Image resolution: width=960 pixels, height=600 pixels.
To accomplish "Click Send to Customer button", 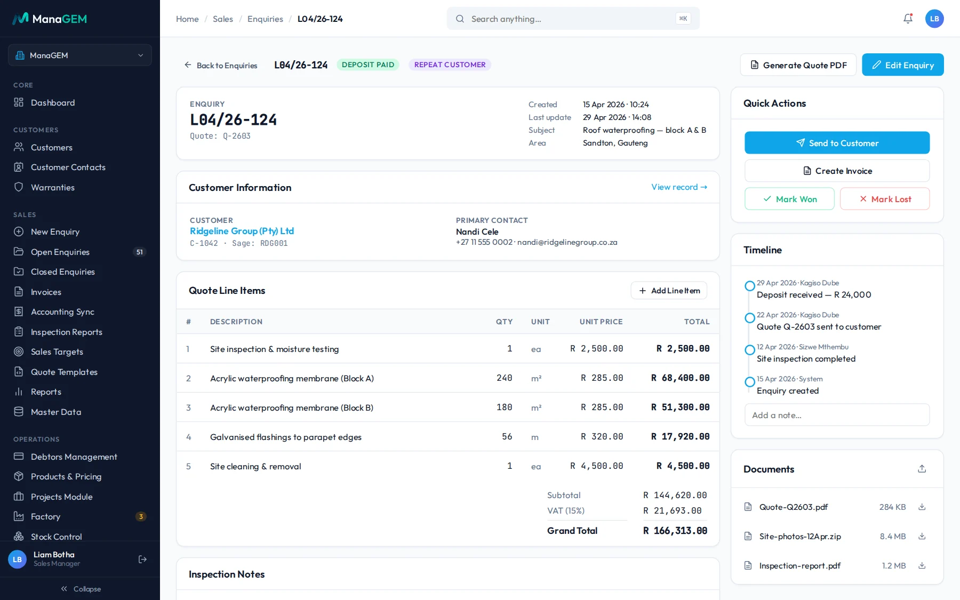I will click(x=837, y=143).
